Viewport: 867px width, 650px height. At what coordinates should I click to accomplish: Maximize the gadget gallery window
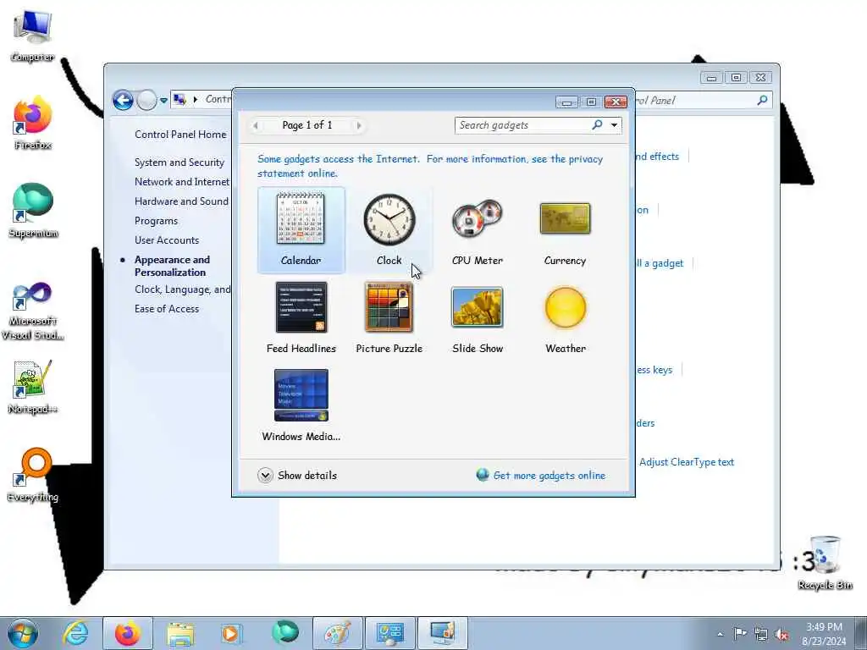point(591,102)
